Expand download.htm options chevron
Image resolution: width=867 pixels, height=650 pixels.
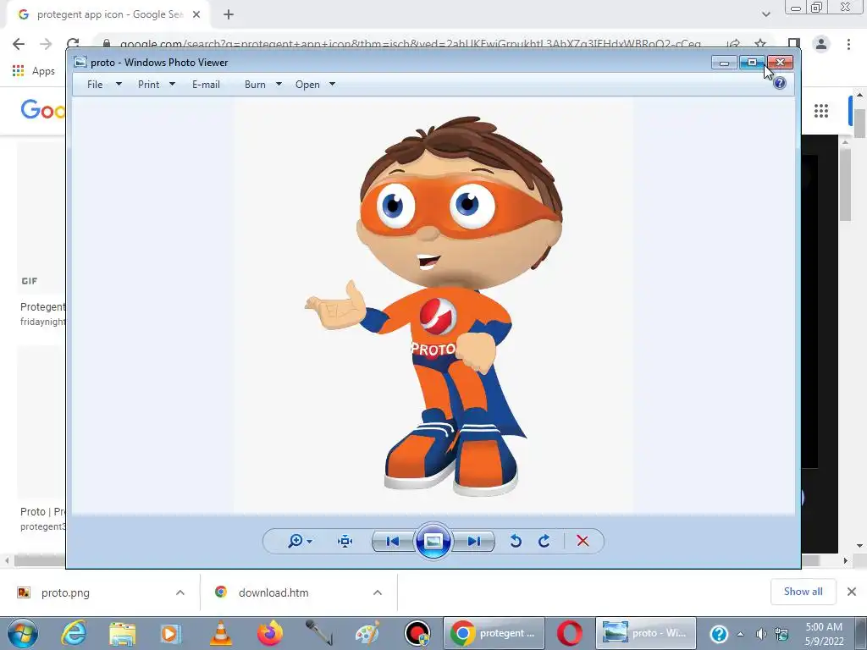(x=378, y=592)
